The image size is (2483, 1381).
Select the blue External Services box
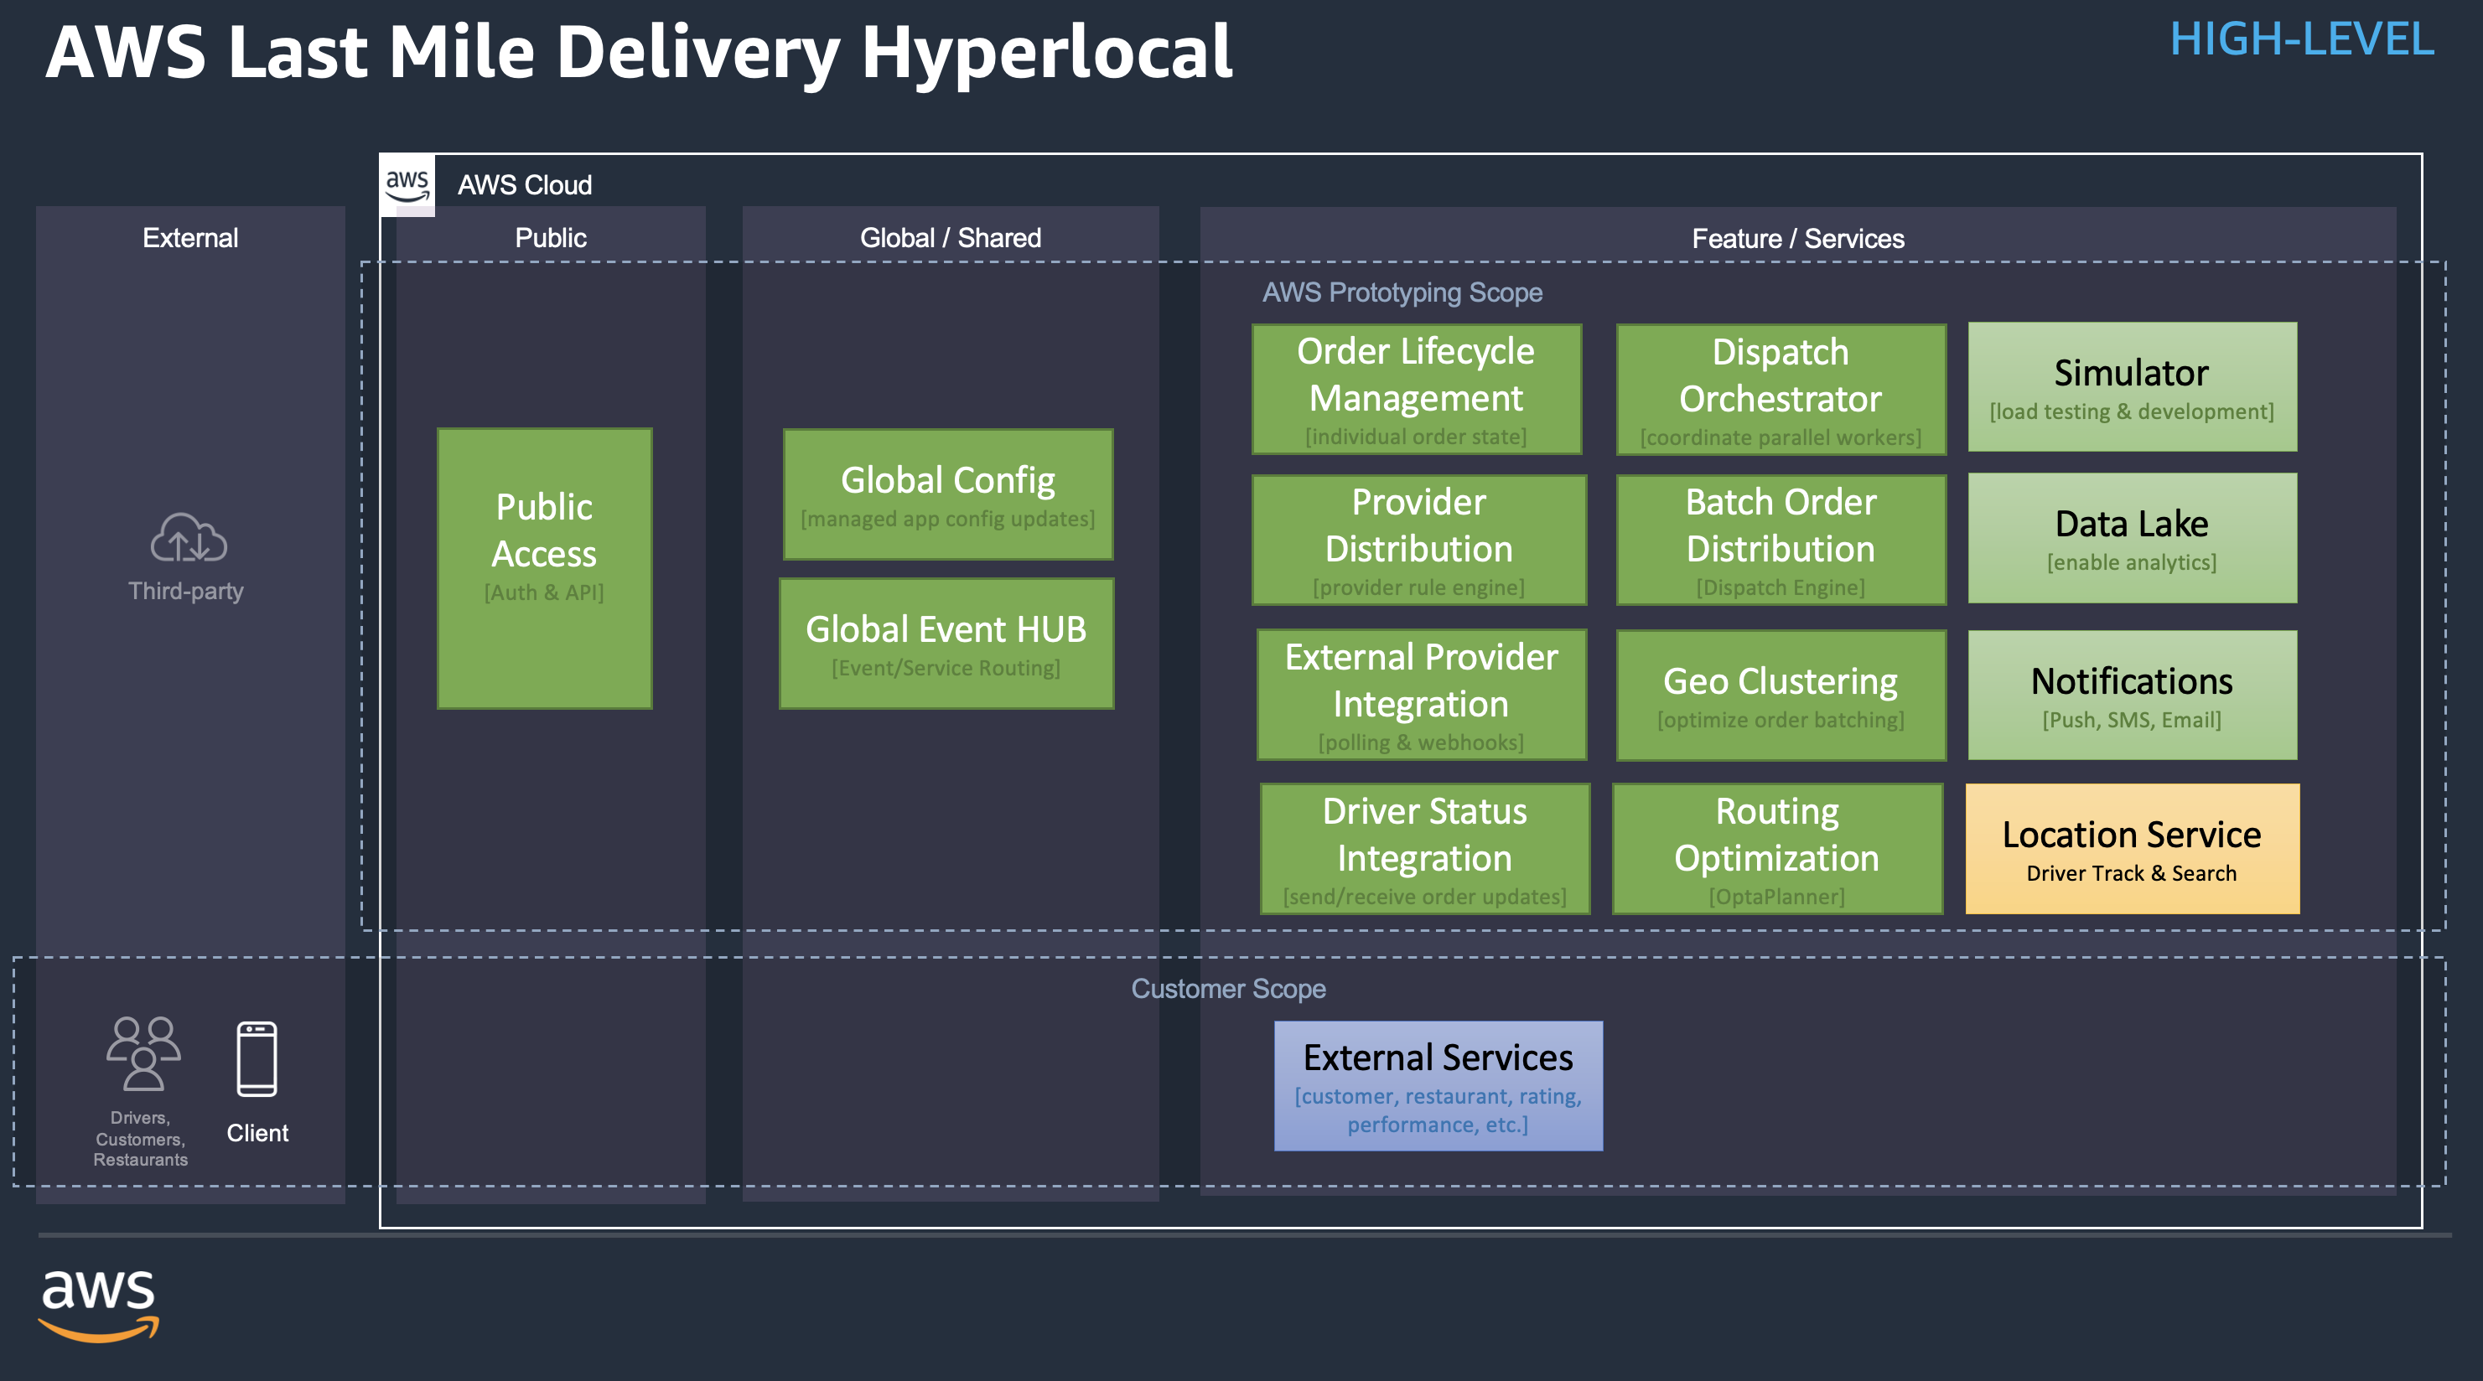click(1437, 1086)
